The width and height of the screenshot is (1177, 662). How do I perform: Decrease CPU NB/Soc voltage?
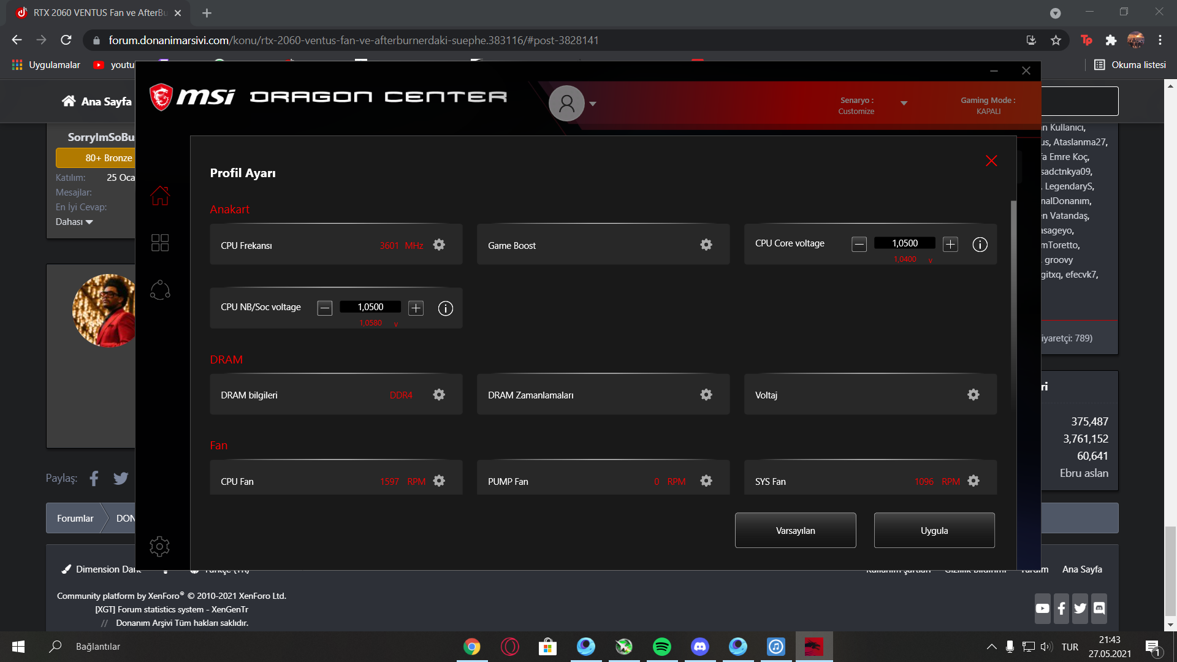pyautogui.click(x=325, y=308)
